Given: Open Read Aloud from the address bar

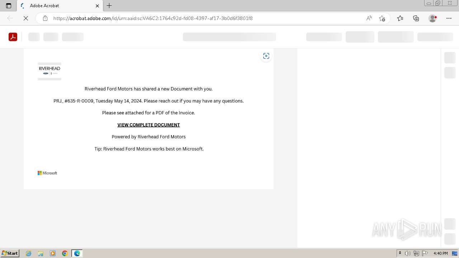Looking at the screenshot, I should [369, 18].
